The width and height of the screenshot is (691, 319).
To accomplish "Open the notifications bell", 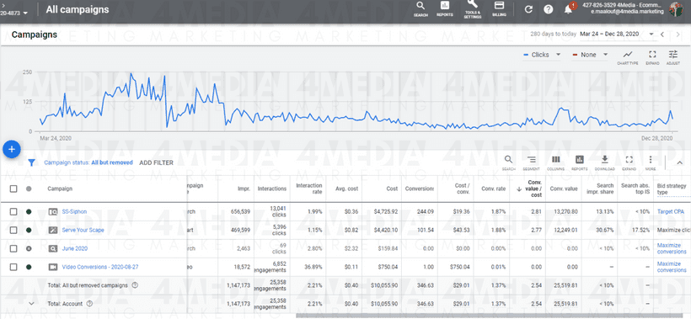I will pyautogui.click(x=569, y=9).
